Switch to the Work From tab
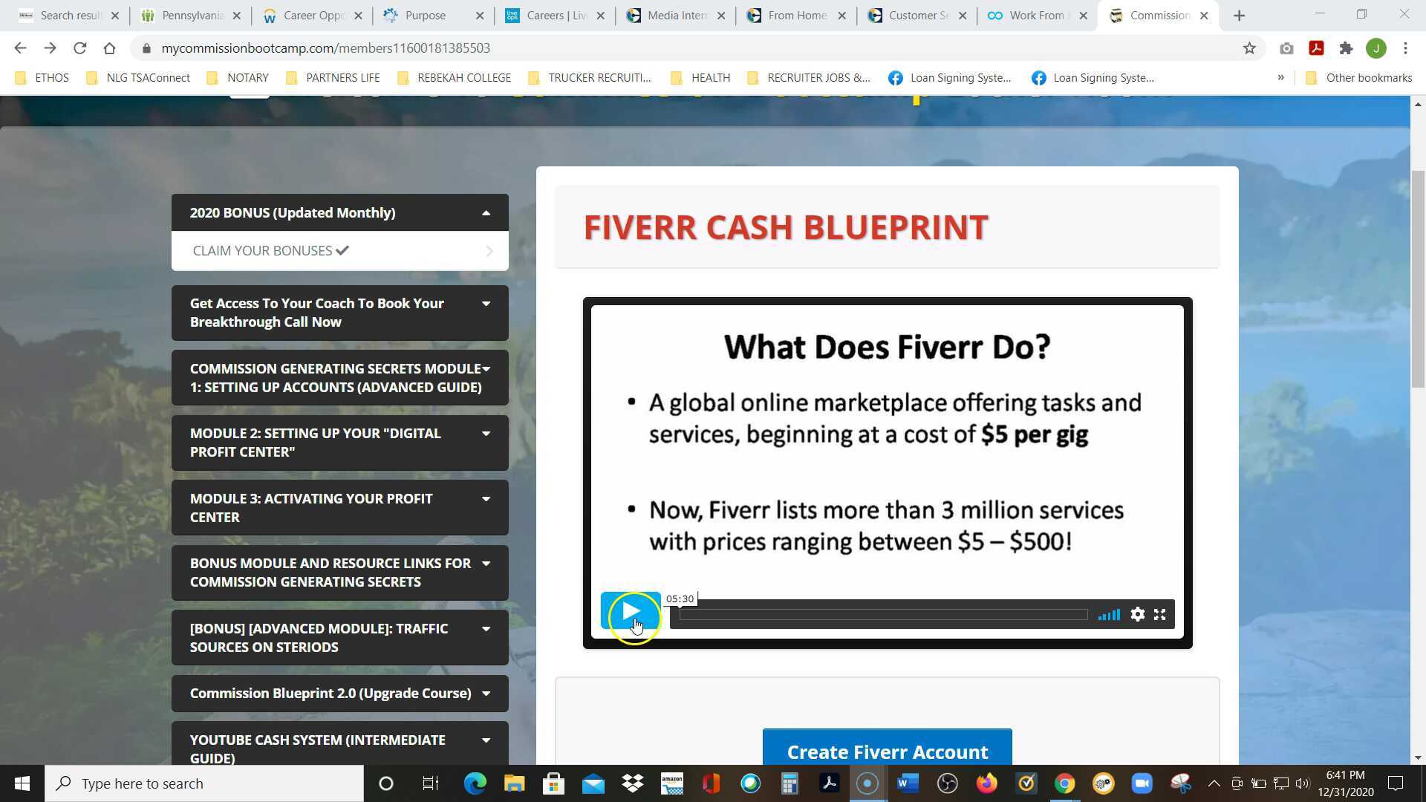1426x802 pixels. pos(1037,15)
